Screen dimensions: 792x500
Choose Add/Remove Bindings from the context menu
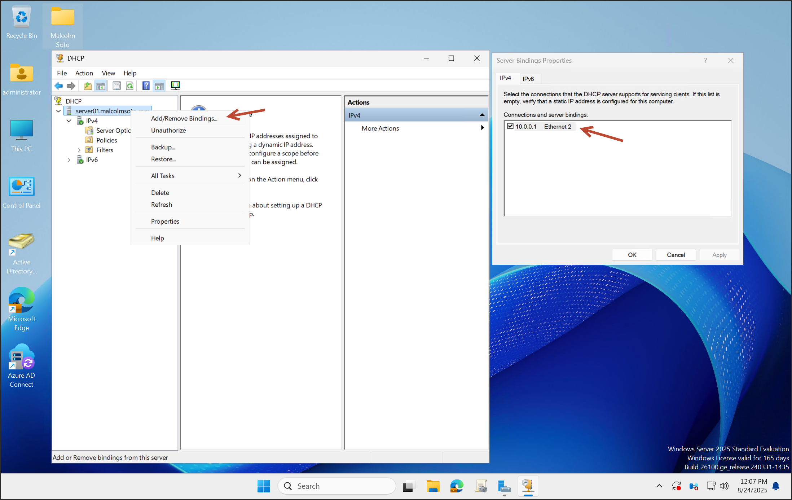[x=184, y=118]
